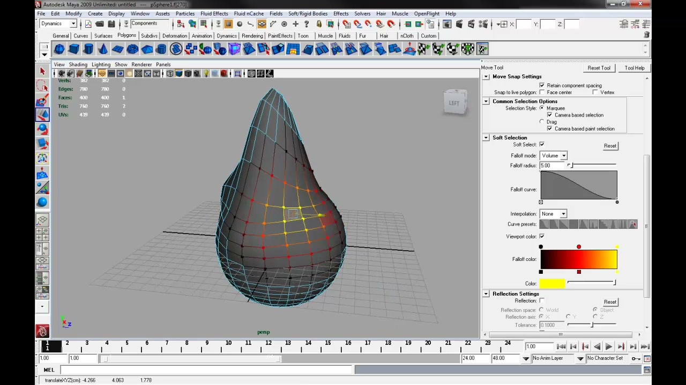Click the lock current selection icon

point(319,24)
